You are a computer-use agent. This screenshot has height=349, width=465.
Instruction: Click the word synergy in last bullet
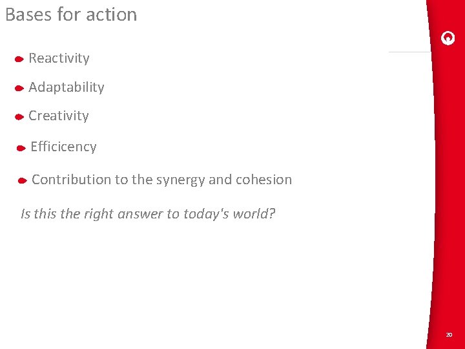180,180
